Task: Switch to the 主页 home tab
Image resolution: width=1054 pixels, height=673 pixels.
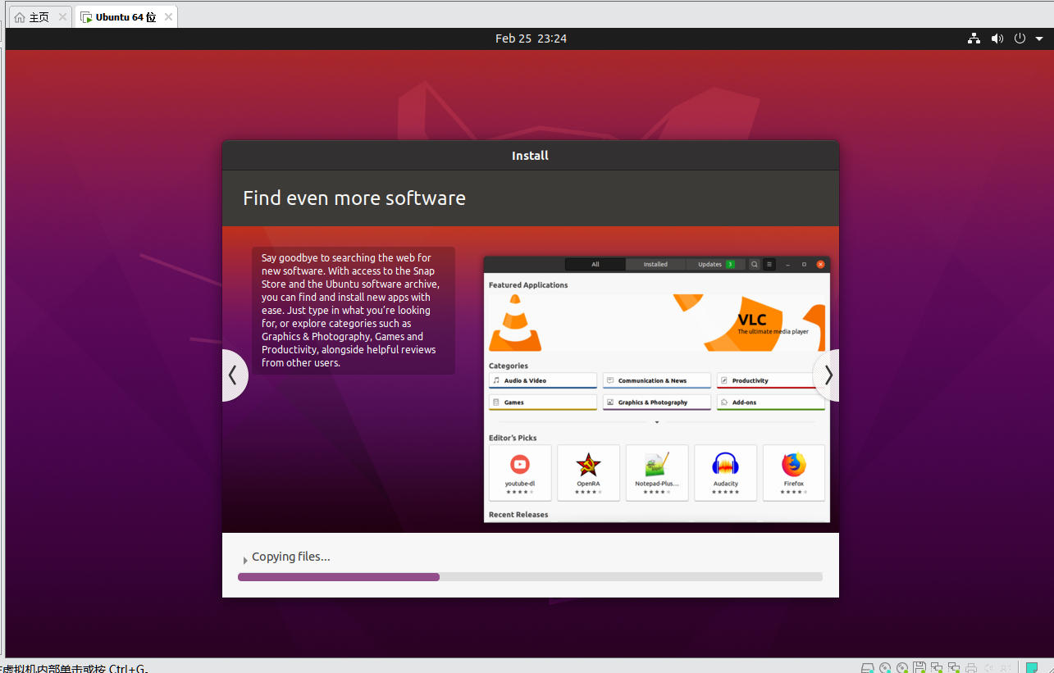Action: tap(32, 17)
